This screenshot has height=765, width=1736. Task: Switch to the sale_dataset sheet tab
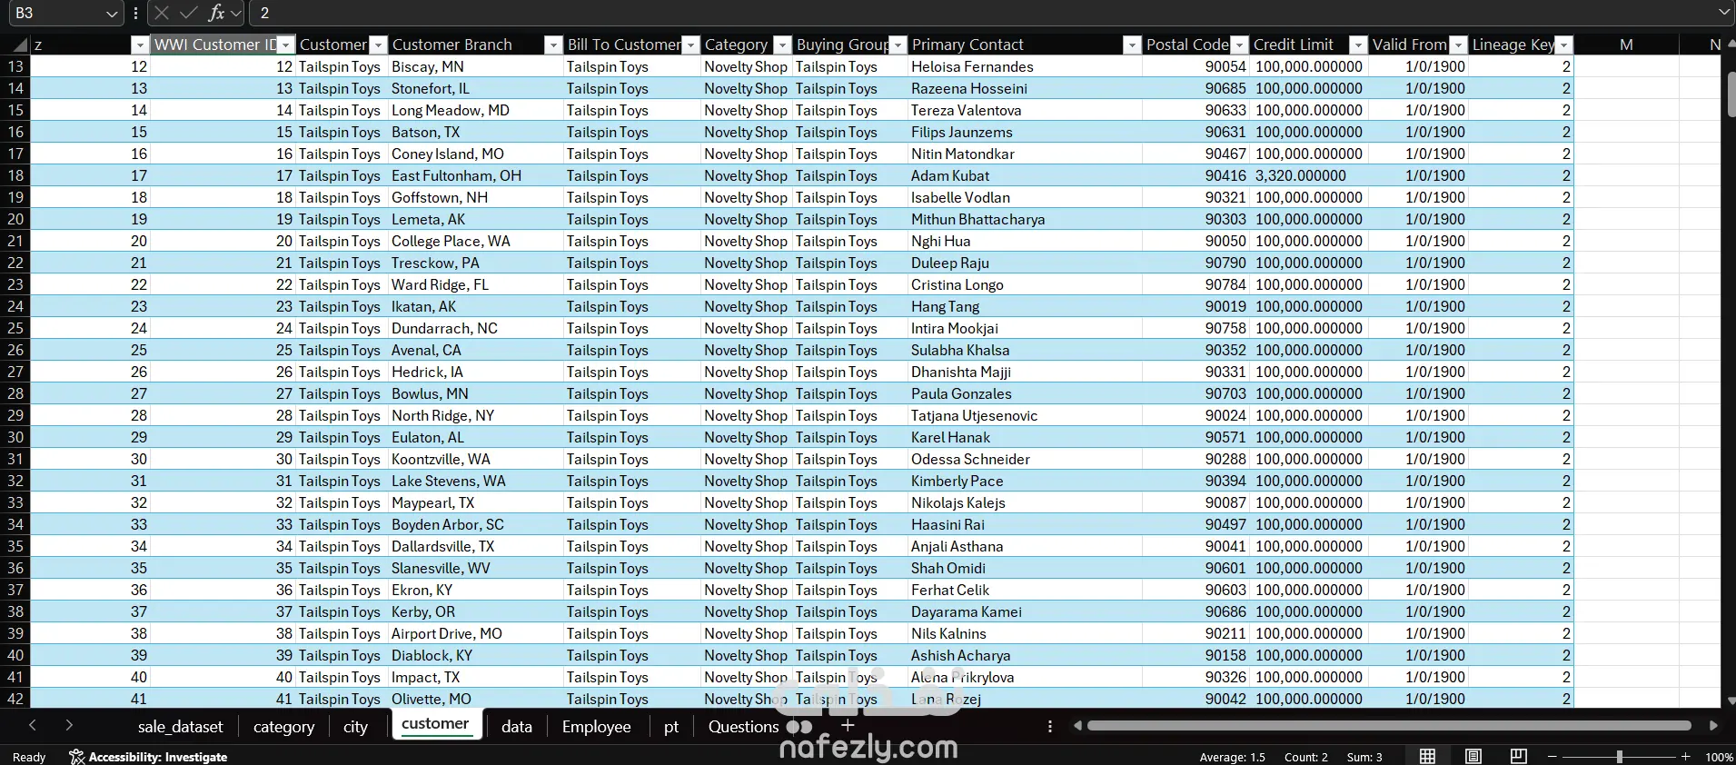pos(180,726)
